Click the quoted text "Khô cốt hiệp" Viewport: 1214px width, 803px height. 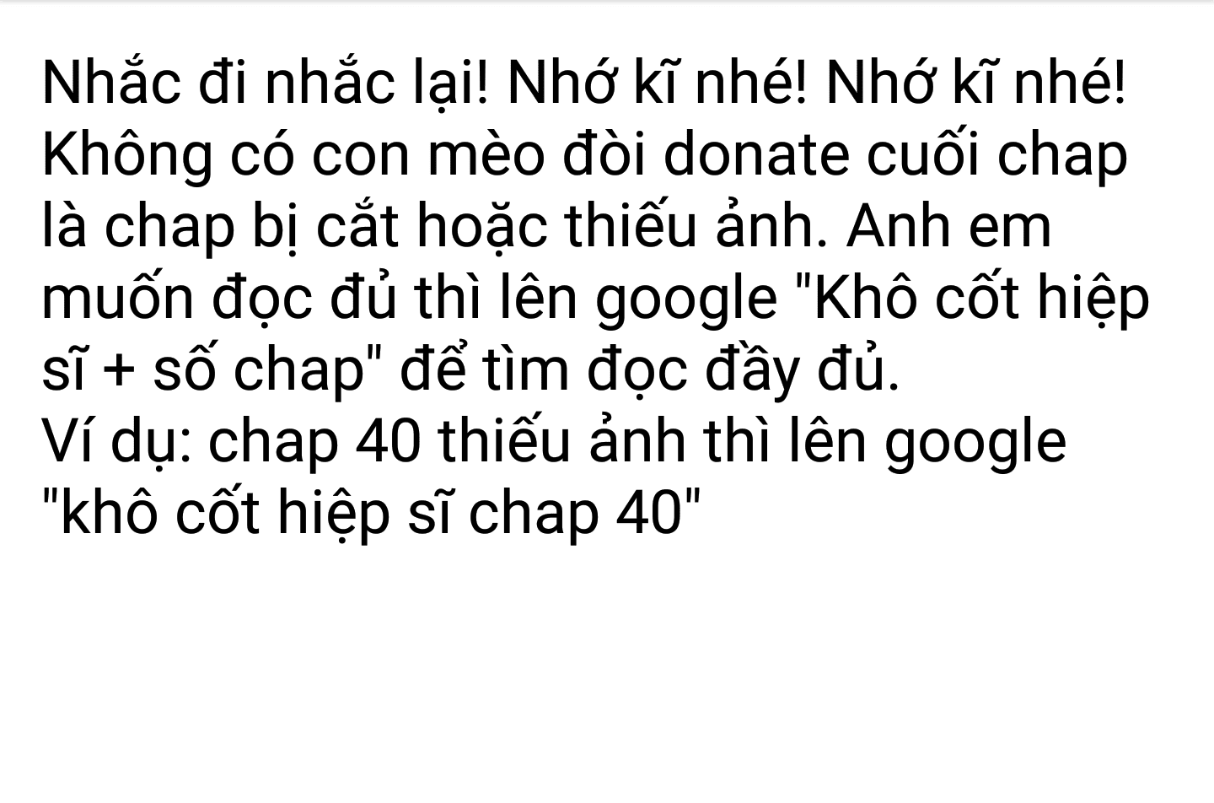(972, 301)
